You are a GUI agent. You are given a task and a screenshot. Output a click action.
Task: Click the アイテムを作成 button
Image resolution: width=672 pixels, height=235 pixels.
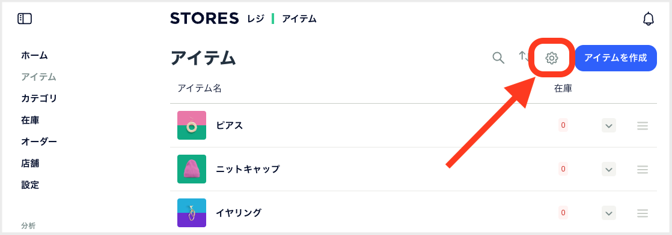(x=616, y=58)
